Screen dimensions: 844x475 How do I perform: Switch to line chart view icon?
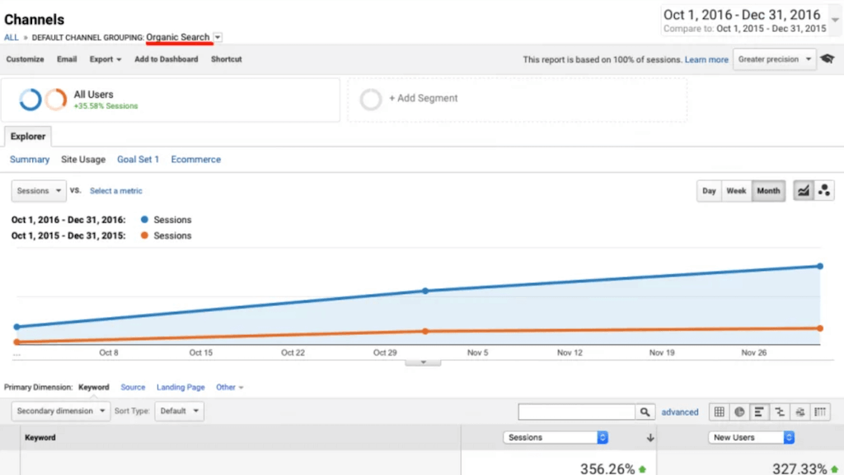click(803, 191)
